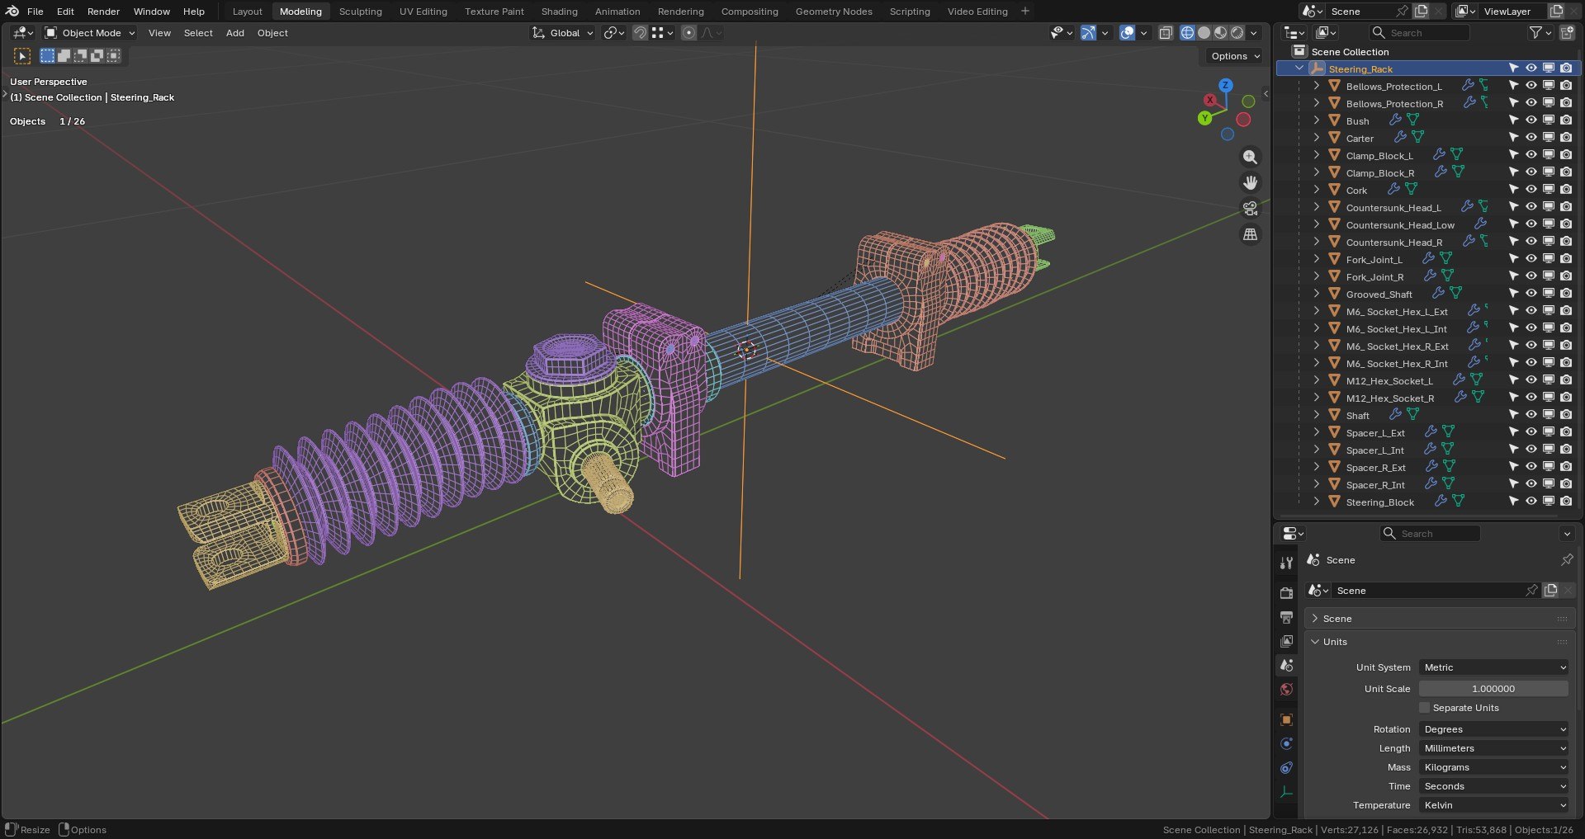
Task: Toggle the snapping magnet in header
Action: point(640,33)
